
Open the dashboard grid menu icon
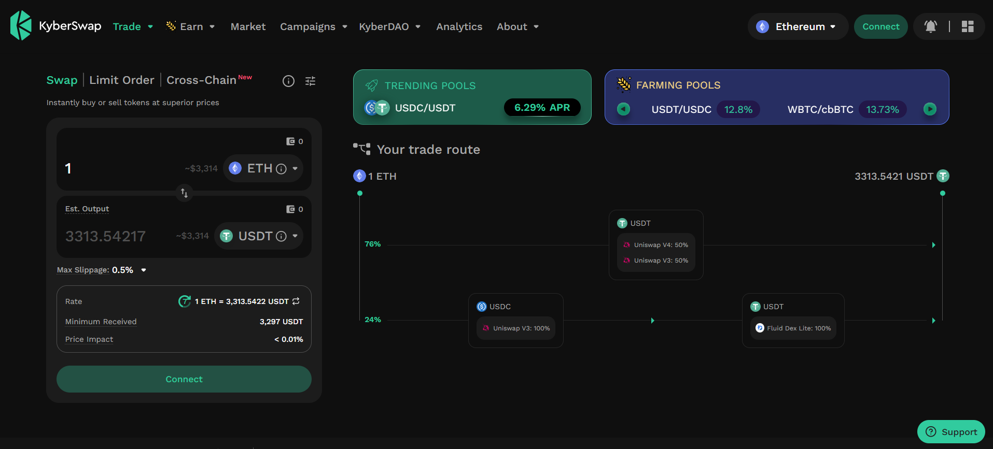click(968, 26)
